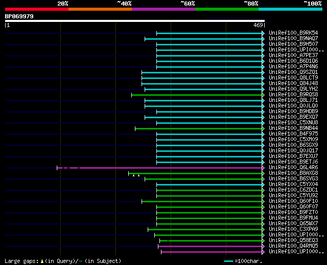Click the UniRef100_Q0JLQ0 label
The width and height of the screenshot is (327, 265).
click(x=293, y=106)
